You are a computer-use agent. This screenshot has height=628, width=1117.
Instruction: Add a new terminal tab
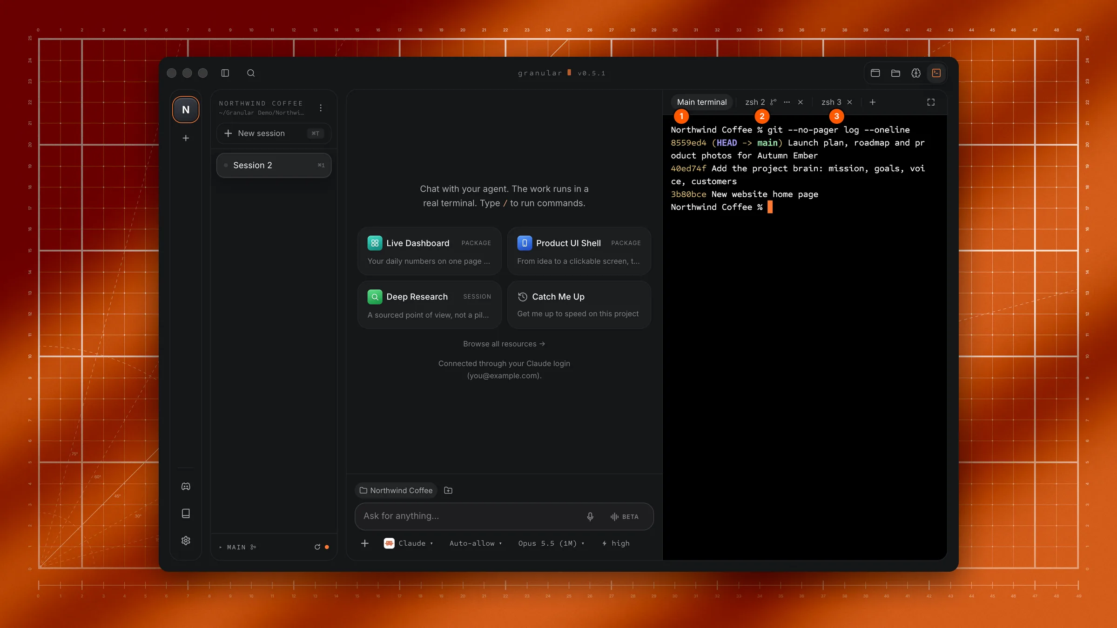tap(873, 102)
